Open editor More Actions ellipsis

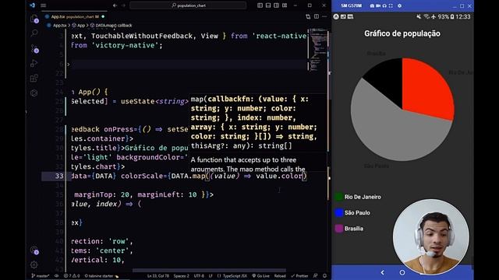[324, 16]
